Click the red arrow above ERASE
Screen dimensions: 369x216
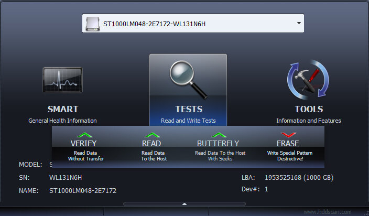(288, 135)
